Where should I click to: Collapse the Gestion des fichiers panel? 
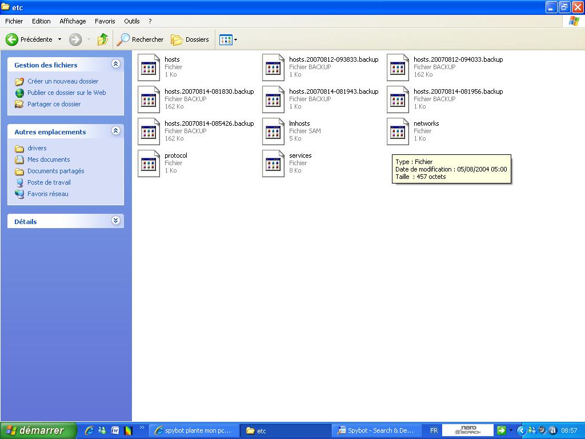point(115,64)
